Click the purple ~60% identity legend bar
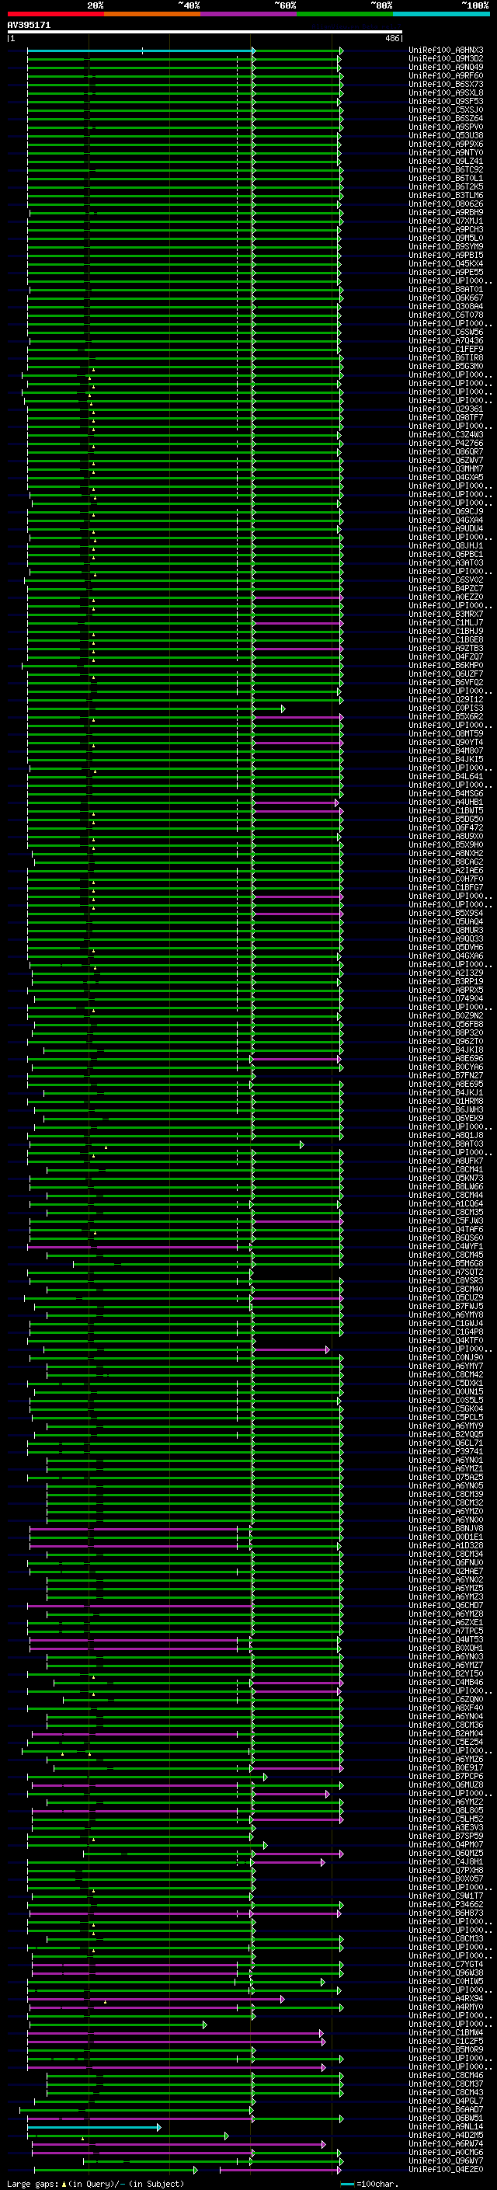497x2190 pixels. click(249, 14)
